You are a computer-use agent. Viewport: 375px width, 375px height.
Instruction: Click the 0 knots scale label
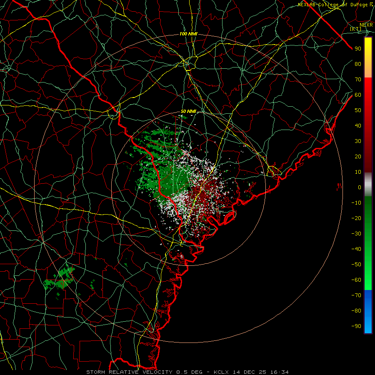[x=360, y=187]
